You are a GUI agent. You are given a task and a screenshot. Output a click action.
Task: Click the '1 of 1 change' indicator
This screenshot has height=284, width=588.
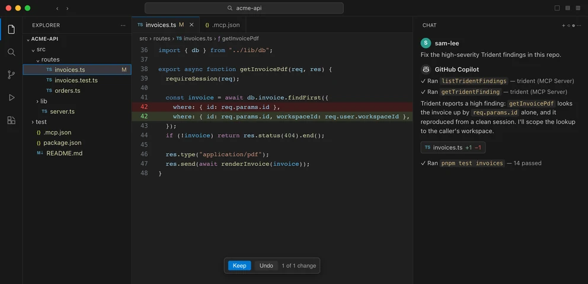pos(299,266)
